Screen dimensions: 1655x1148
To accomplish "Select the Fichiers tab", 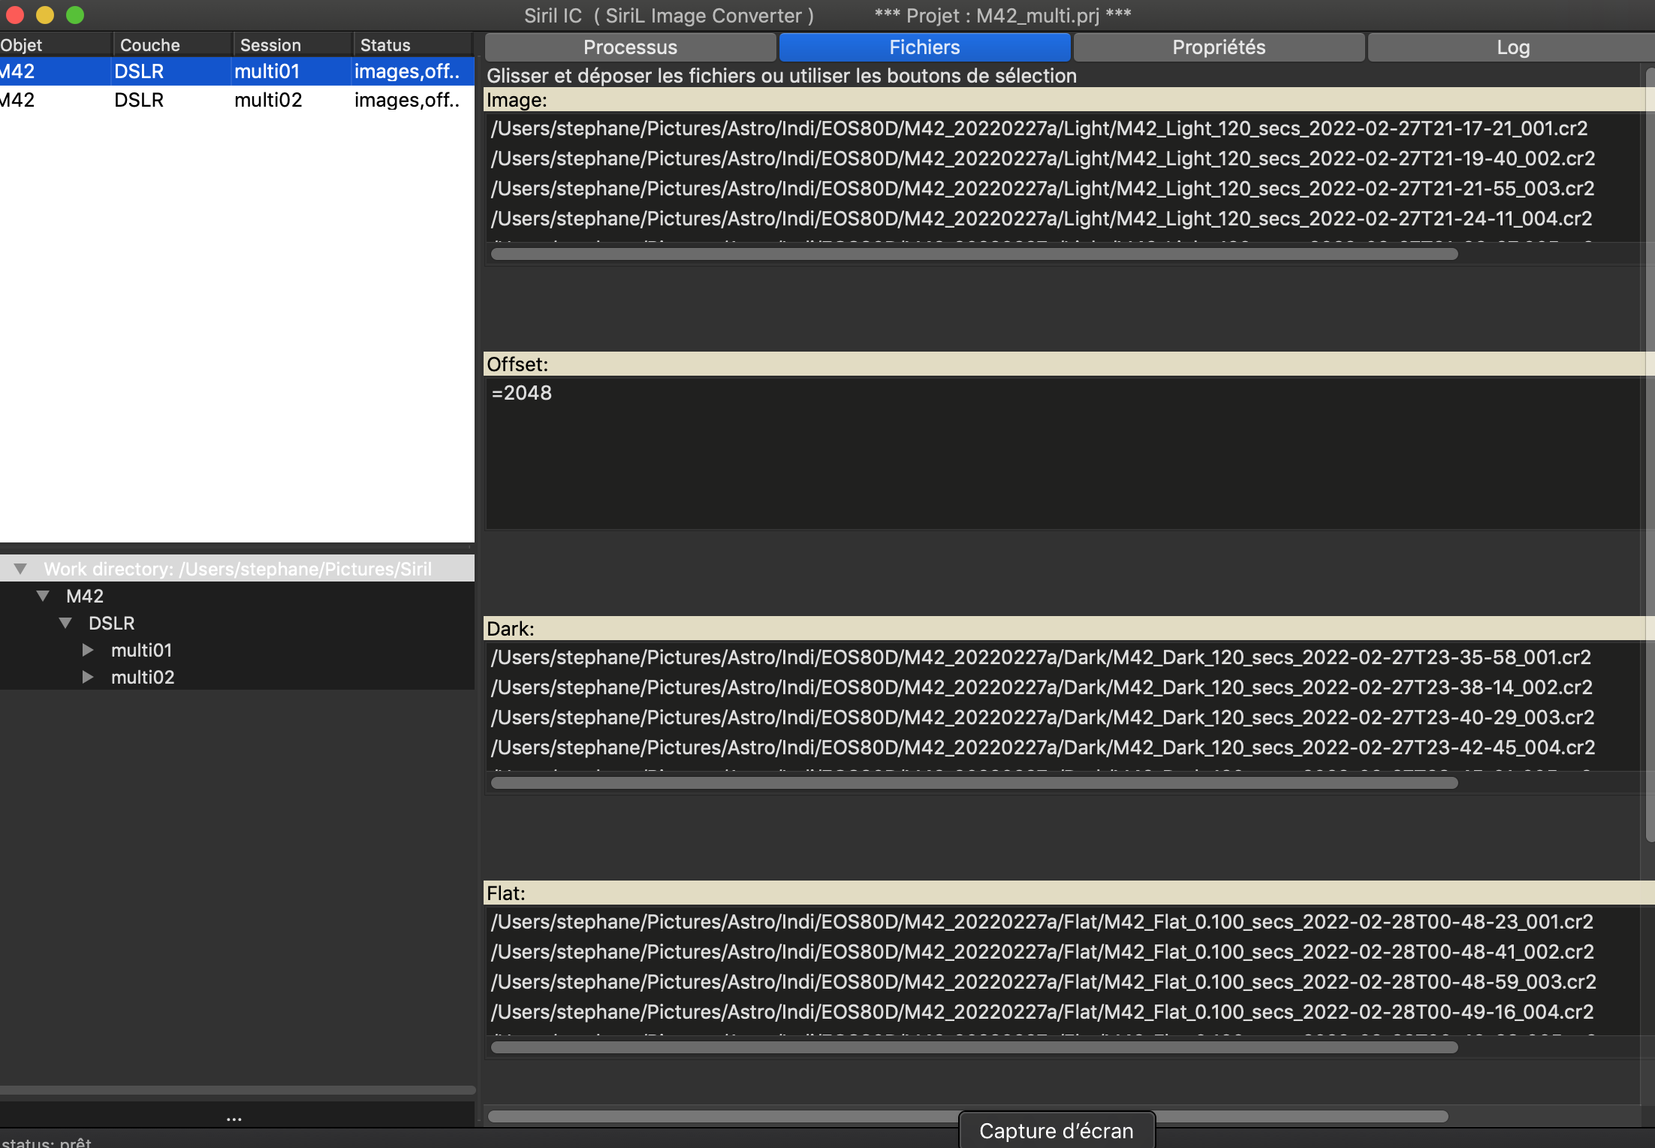I will 924,47.
